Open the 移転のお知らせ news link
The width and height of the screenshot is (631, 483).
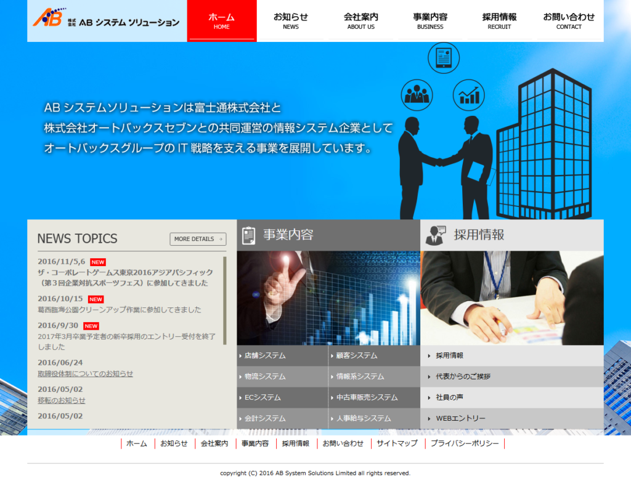62,400
